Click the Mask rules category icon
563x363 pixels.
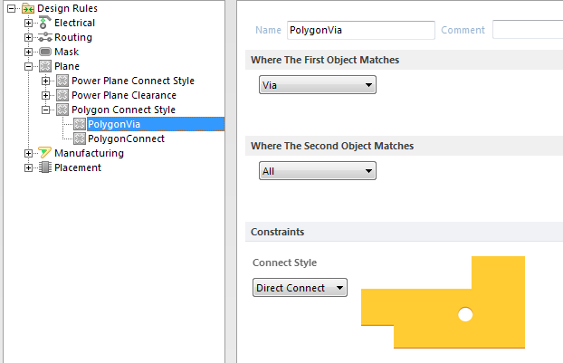(x=45, y=52)
